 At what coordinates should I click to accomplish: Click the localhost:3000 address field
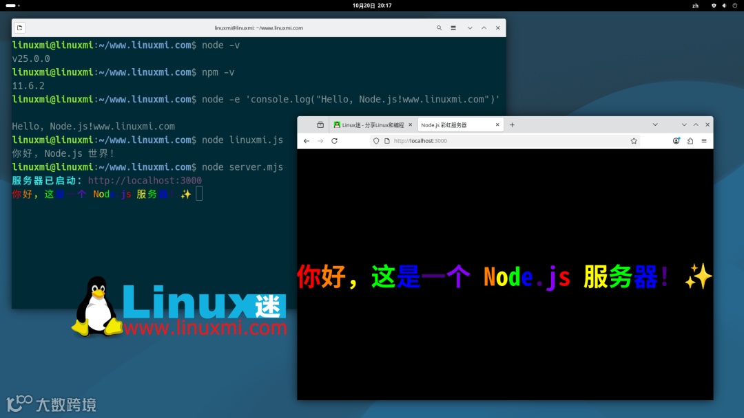pyautogui.click(x=506, y=141)
